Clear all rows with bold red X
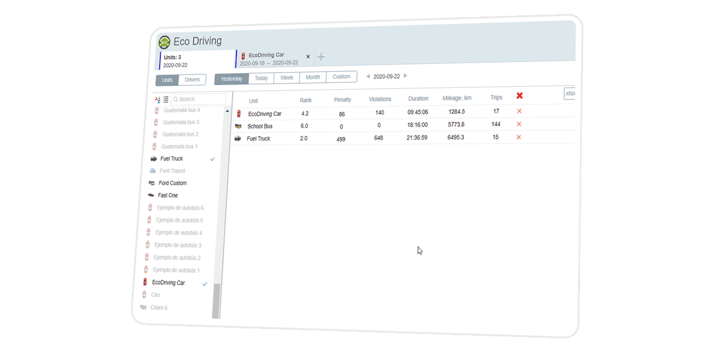 pyautogui.click(x=519, y=96)
